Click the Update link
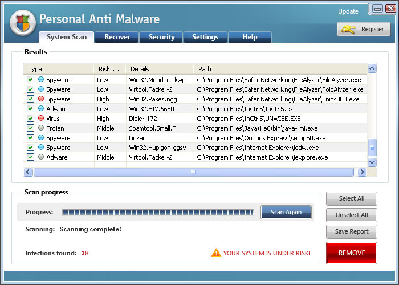The image size is (399, 285). [x=348, y=11]
